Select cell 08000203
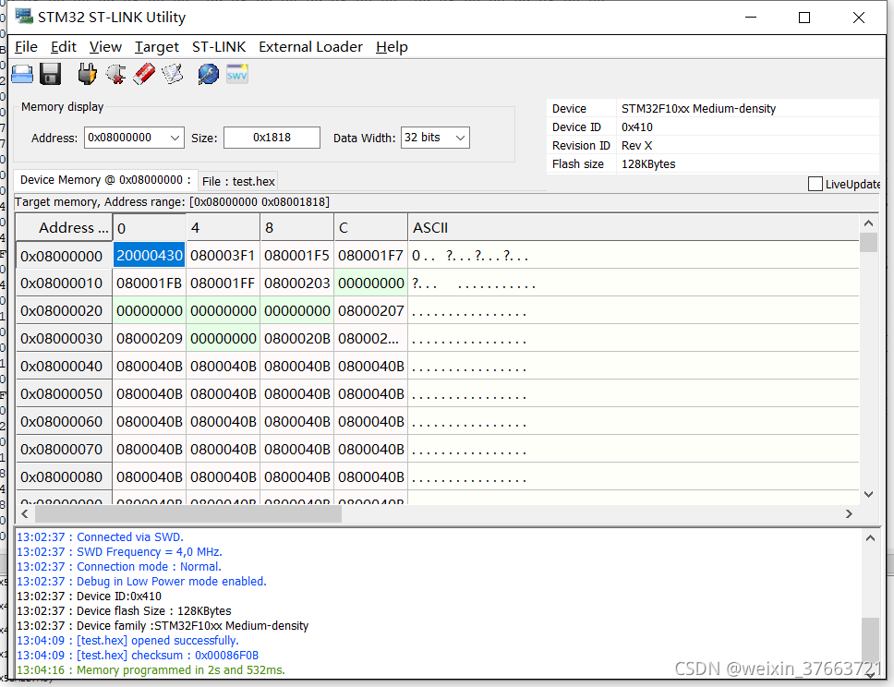 tap(297, 283)
